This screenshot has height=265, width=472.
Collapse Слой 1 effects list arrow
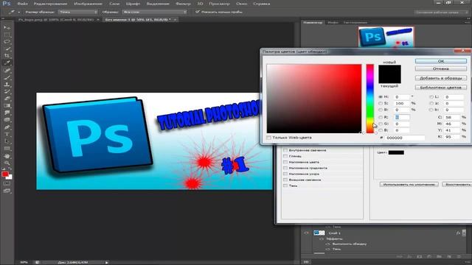pos(464,233)
